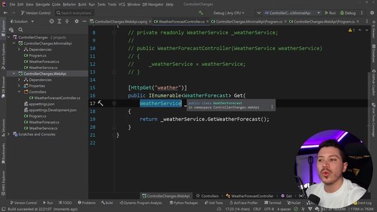This screenshot has width=377, height=212.
Task: Click the locate file target icon
Action: click(x=51, y=21)
